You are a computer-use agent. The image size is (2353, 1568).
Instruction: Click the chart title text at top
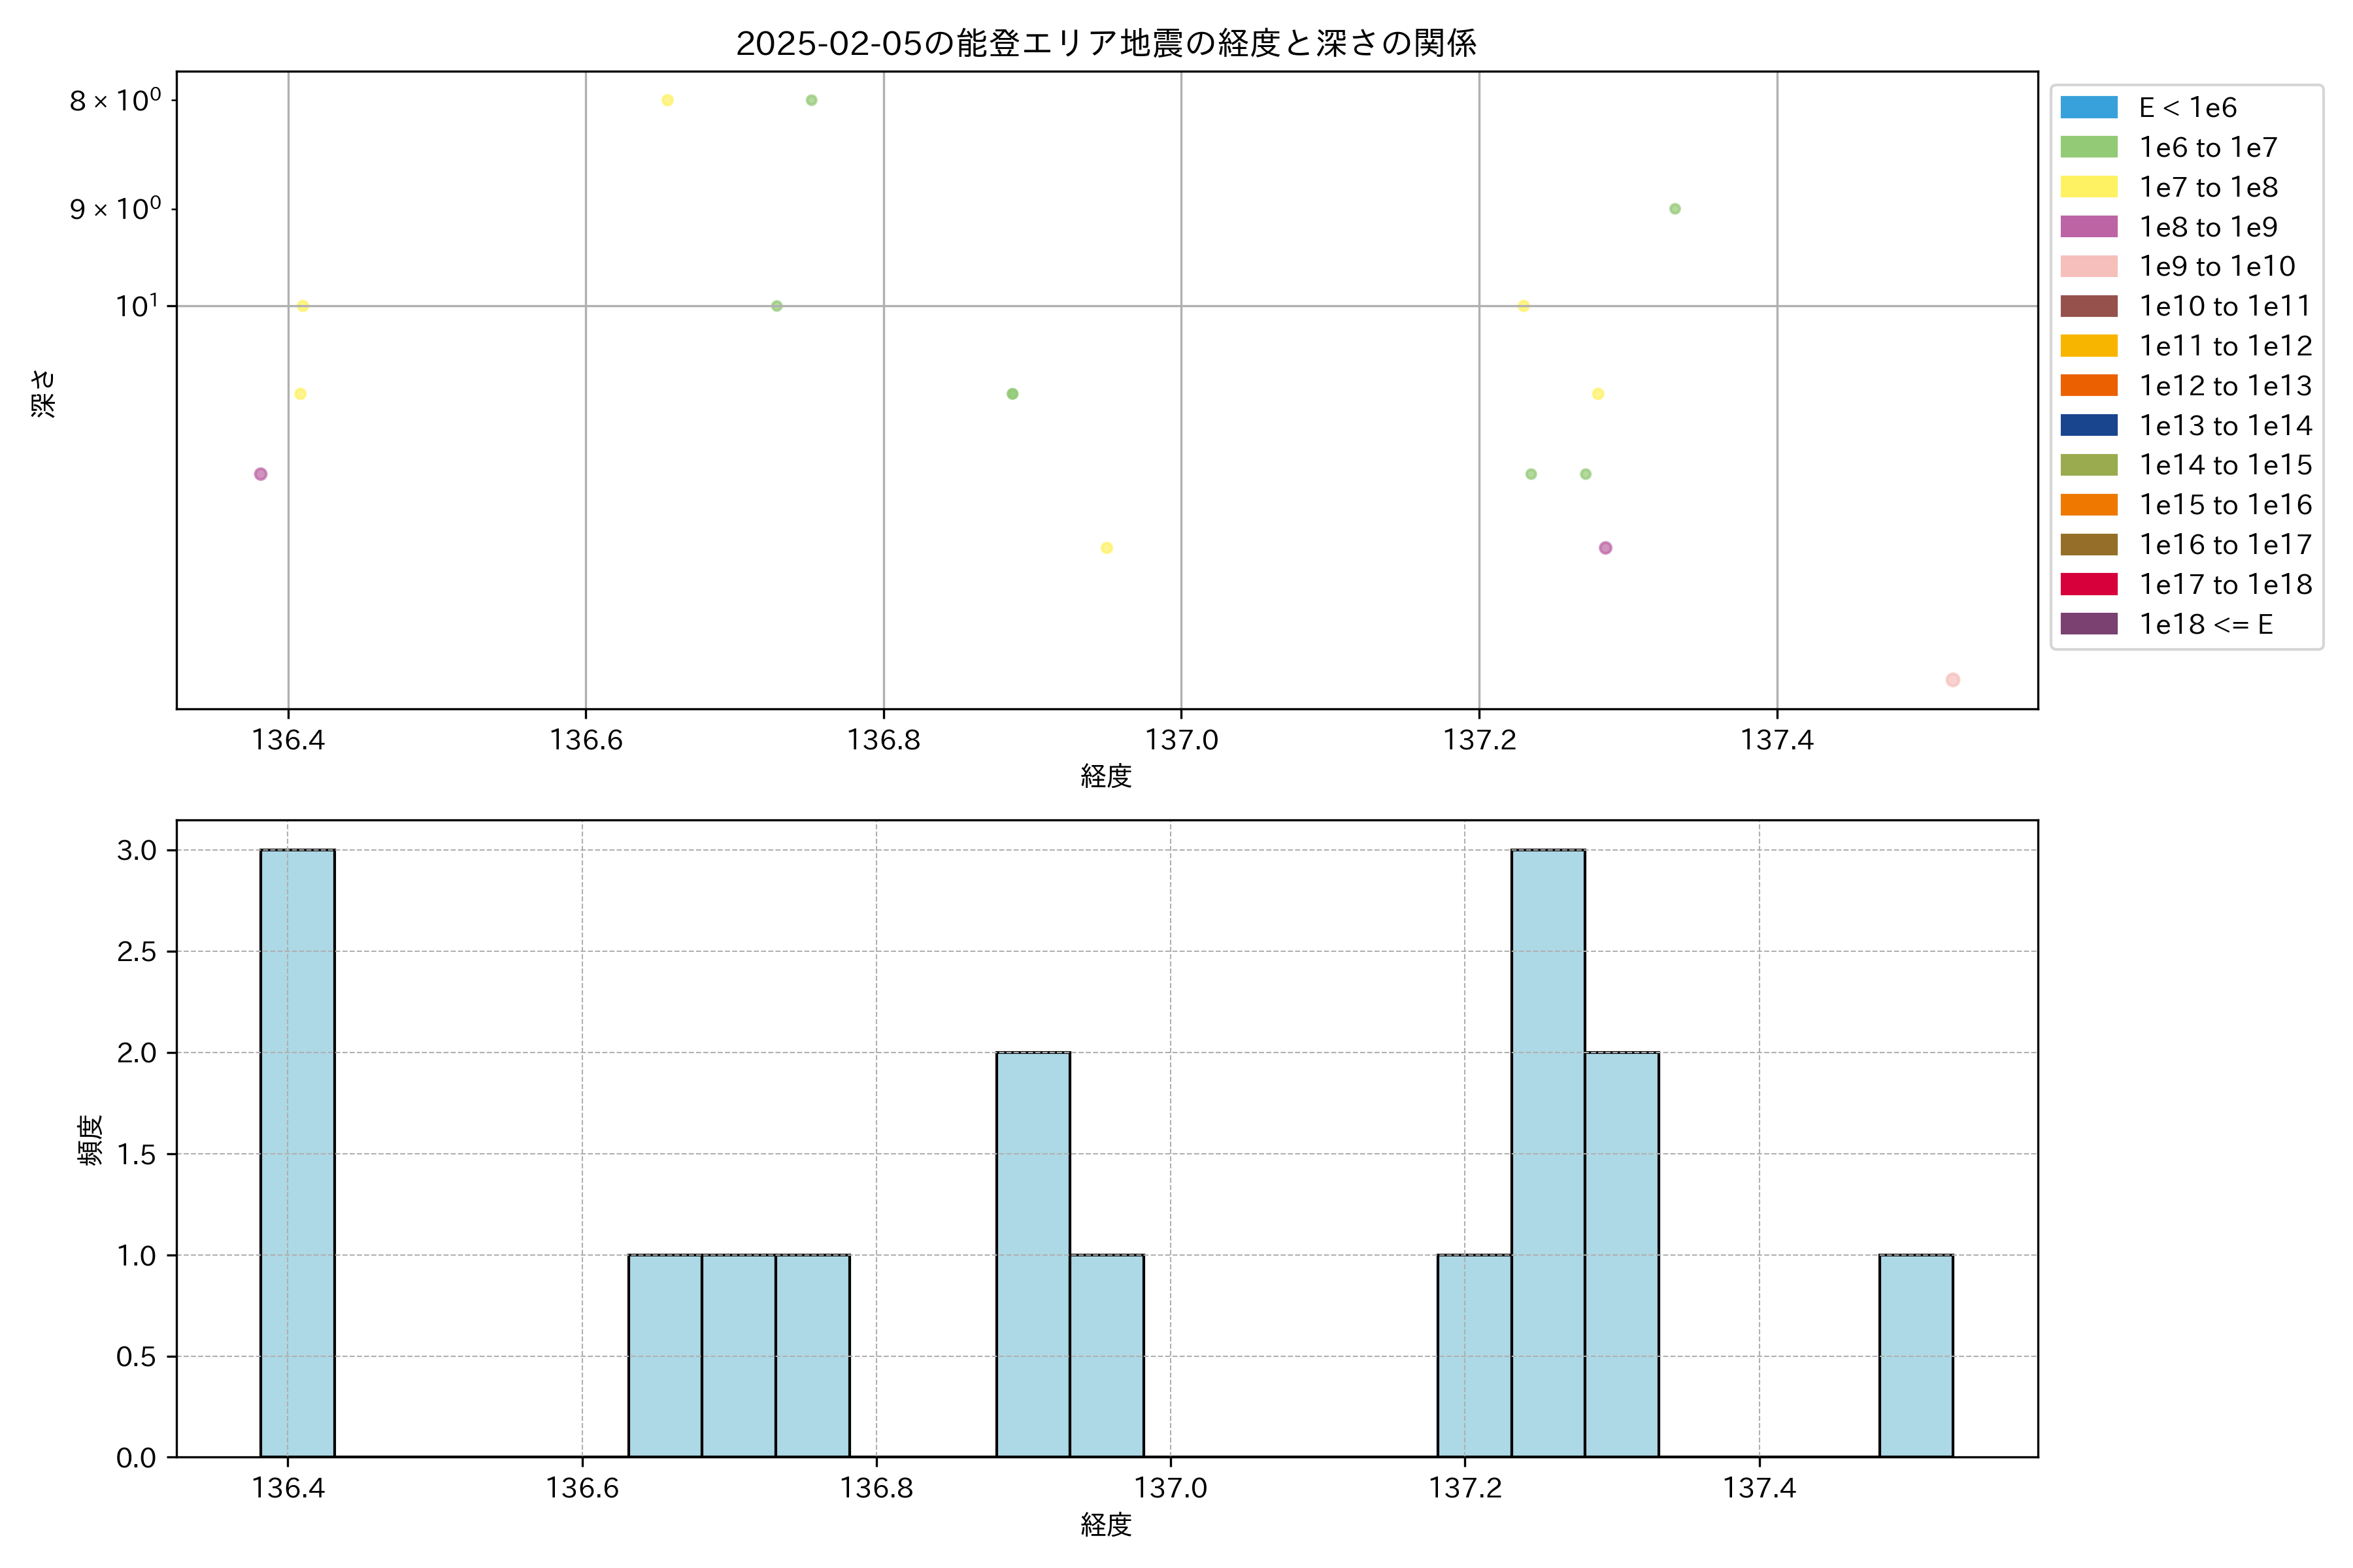point(1105,43)
